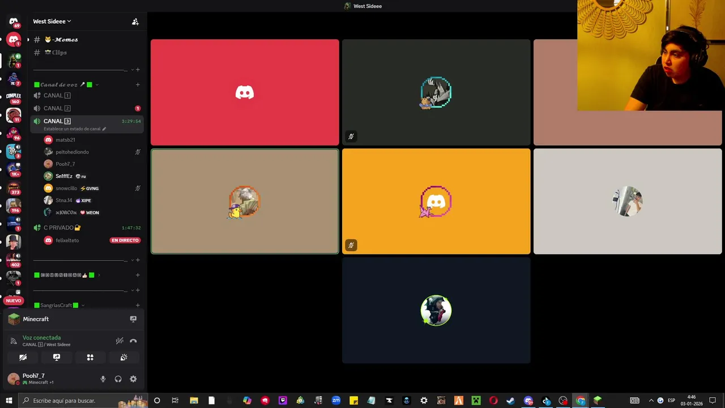Select the dark navy bottom participant tile
This screenshot has width=725, height=408.
(436, 311)
